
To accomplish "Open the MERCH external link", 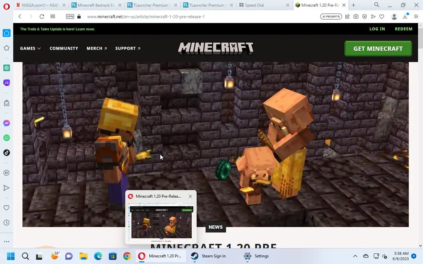I will coord(97,48).
